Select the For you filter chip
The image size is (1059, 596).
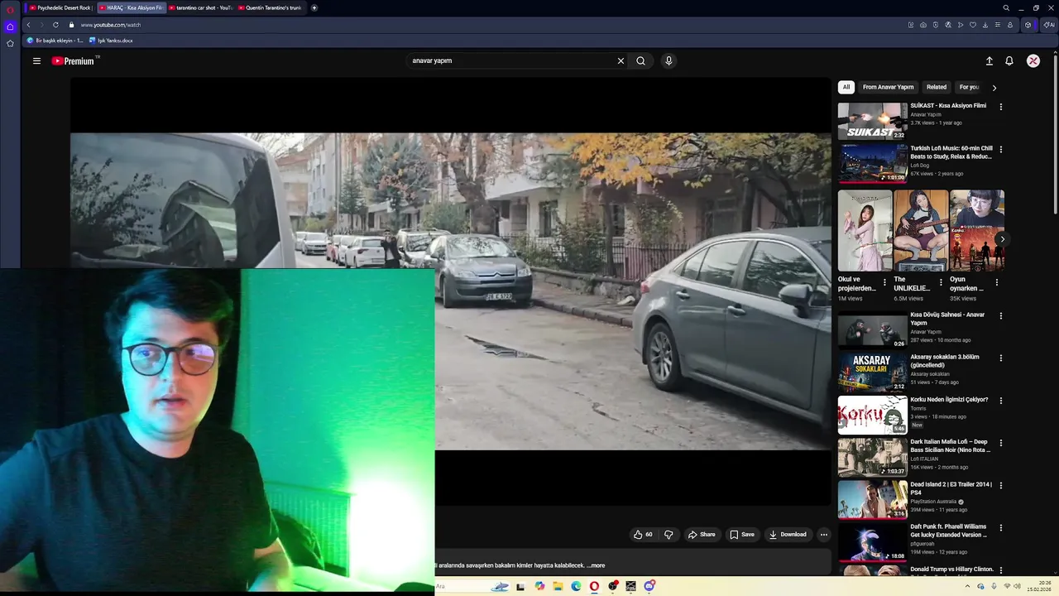(969, 87)
